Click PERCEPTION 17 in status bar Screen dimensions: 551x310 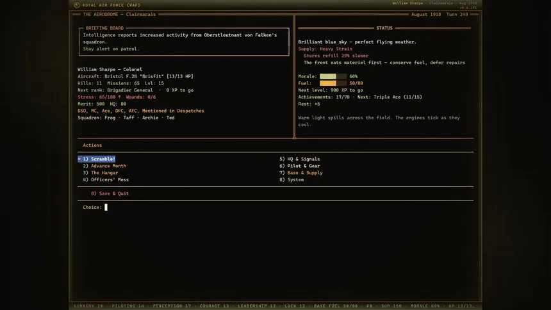172,306
